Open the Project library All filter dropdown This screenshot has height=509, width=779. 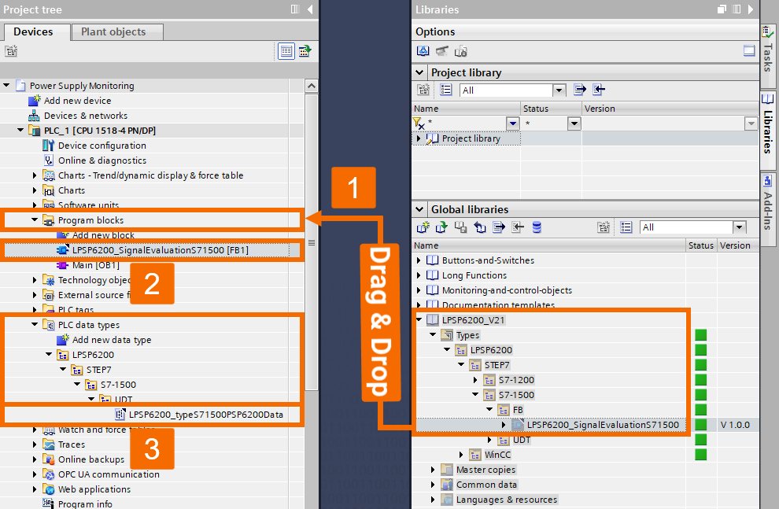pos(559,90)
